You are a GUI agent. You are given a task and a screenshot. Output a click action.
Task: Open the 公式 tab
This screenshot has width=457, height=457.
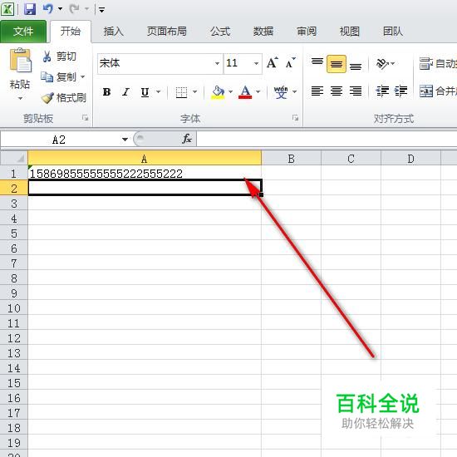click(x=220, y=32)
